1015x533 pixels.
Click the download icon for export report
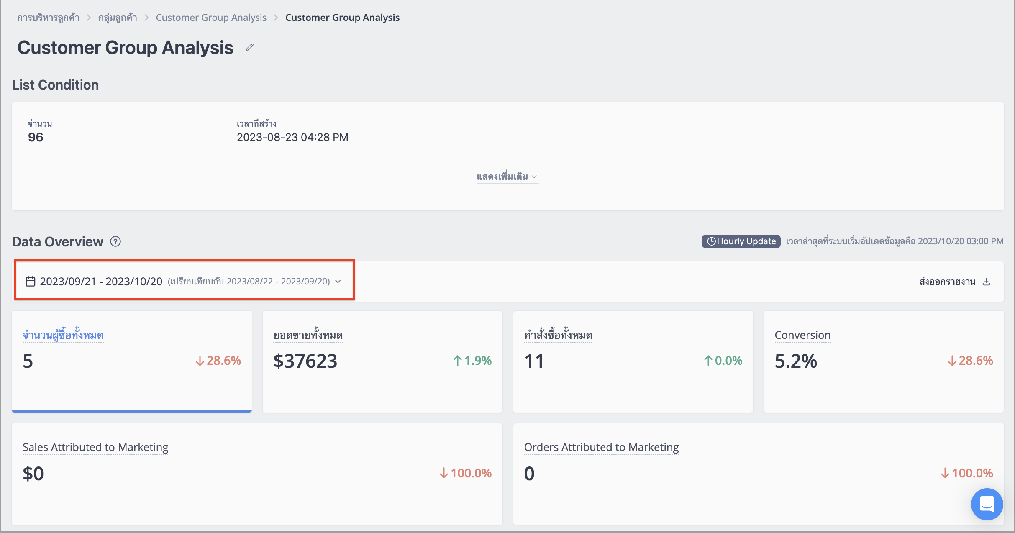click(x=987, y=282)
